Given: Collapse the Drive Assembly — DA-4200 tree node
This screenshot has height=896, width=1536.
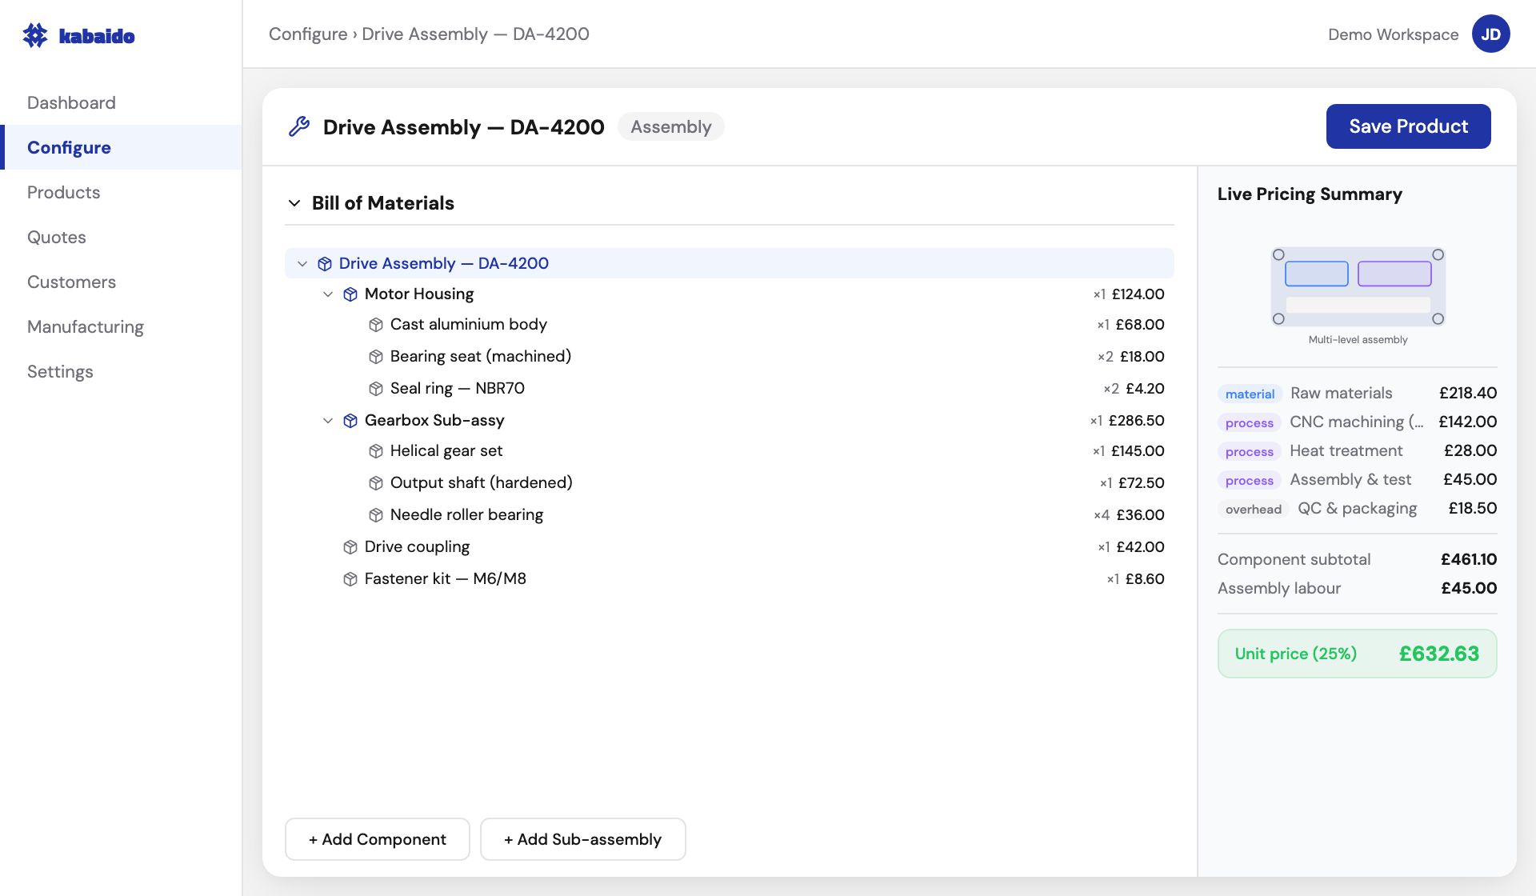Looking at the screenshot, I should coord(302,263).
